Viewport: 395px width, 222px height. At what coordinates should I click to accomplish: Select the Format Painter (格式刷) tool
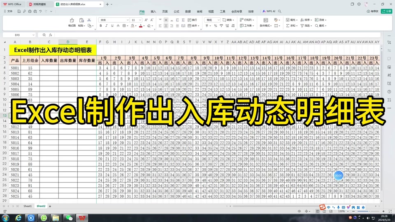click(72, 22)
